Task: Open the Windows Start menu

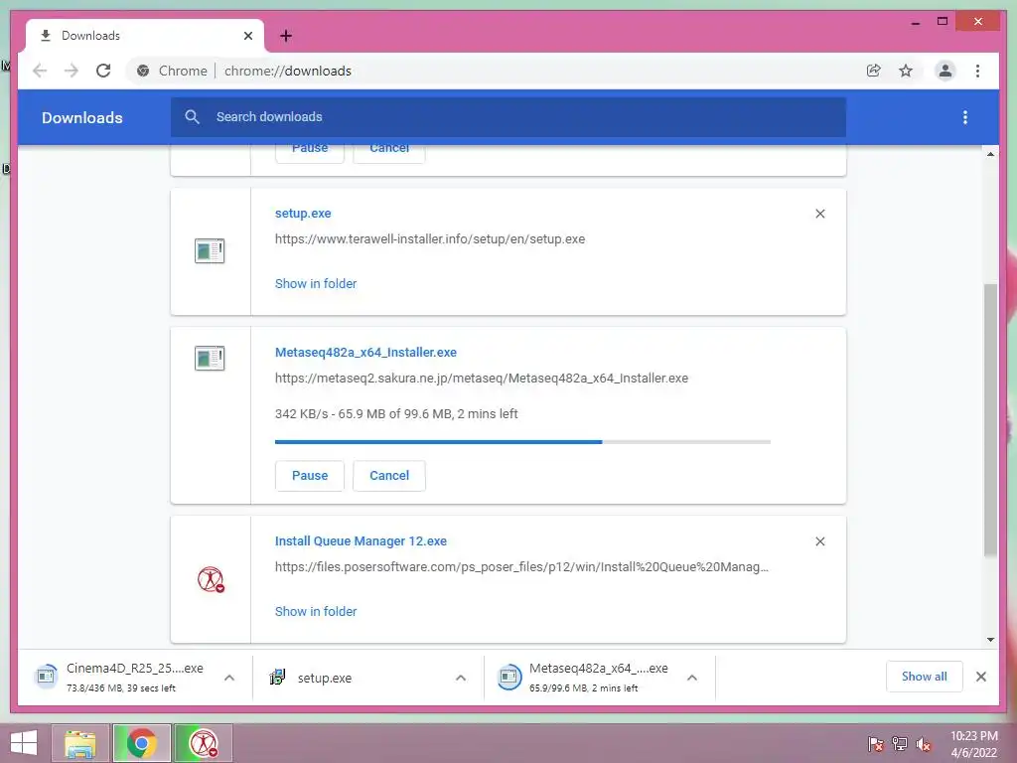Action: click(24, 743)
